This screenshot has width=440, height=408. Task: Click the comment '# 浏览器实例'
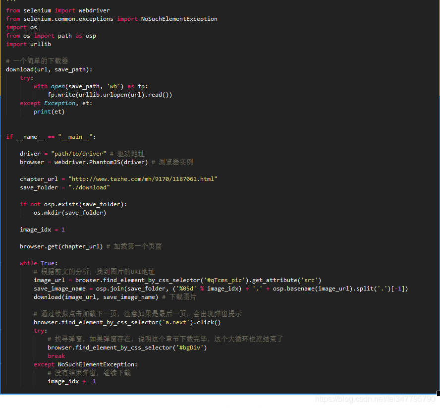[172, 162]
